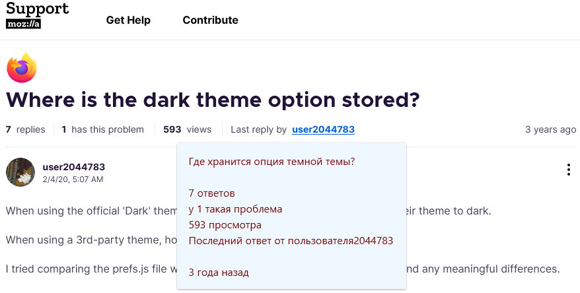The image size is (580, 293).
Task: Click the 'Последний ответ от пользователя2044783' text
Action: (291, 241)
